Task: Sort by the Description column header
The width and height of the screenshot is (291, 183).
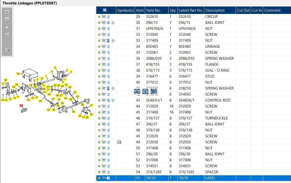Action: pos(220,10)
